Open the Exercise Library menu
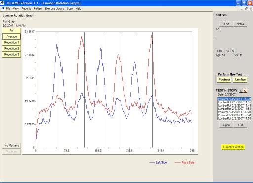Viewport: 253px width, 183px height. (55, 9)
